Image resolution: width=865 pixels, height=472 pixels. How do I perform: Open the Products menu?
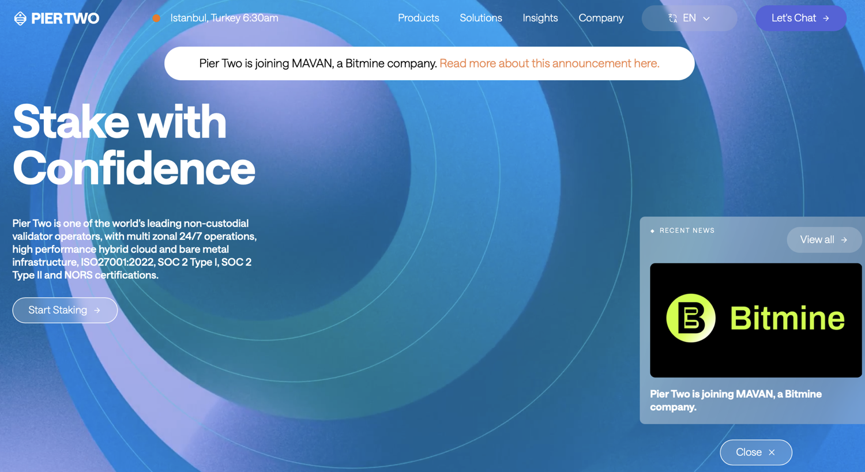[419, 18]
